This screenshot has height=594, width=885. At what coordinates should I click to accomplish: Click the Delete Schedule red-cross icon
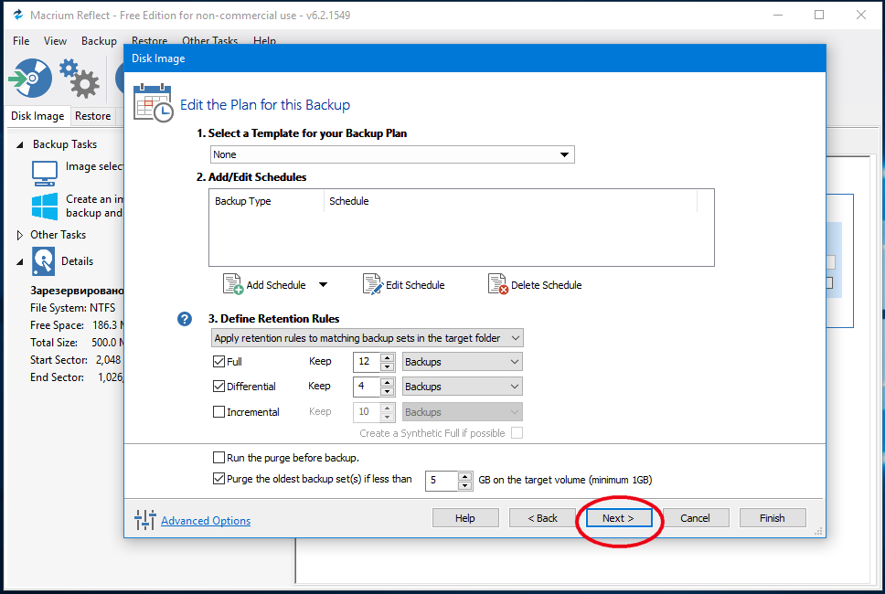497,284
